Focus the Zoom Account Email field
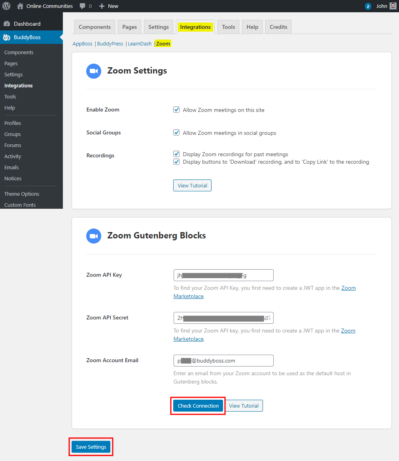The width and height of the screenshot is (399, 461). point(223,361)
